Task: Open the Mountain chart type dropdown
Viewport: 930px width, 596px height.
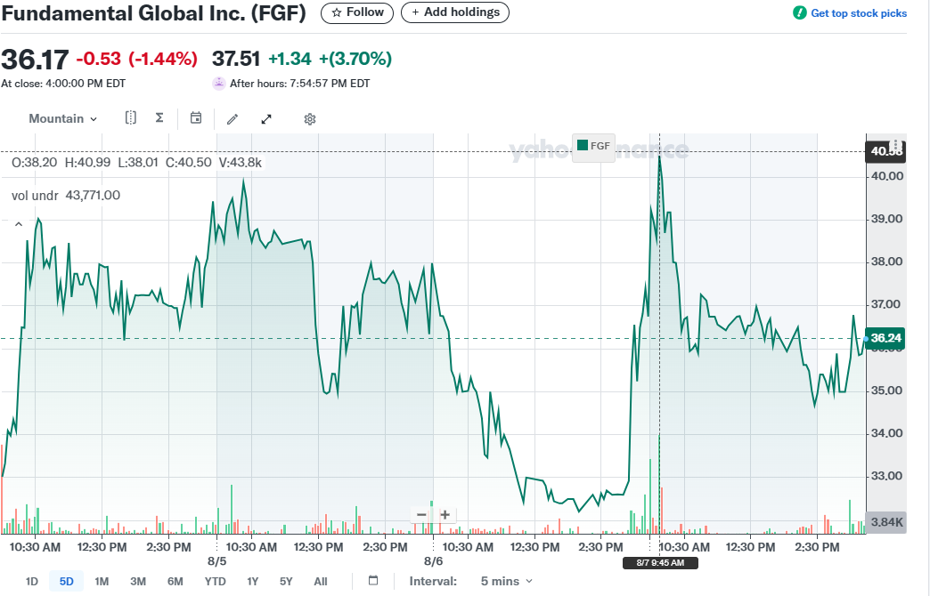Action: [63, 118]
